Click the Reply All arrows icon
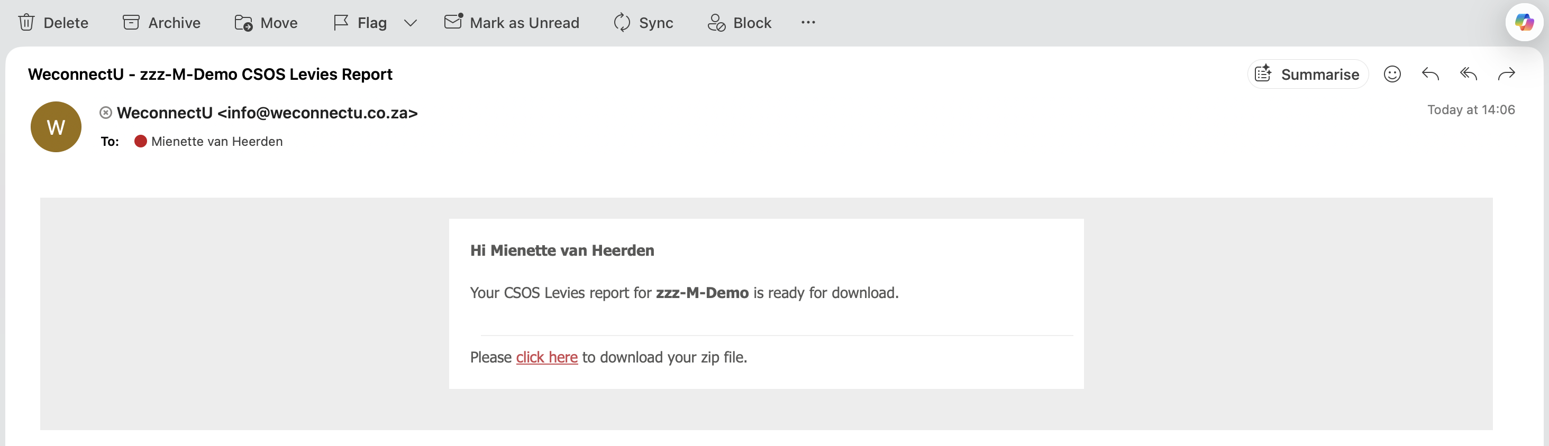 coord(1469,74)
